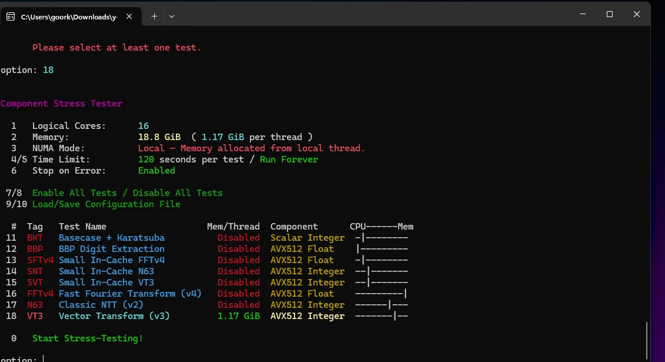
Task: Open a new terminal tab
Action: point(155,16)
